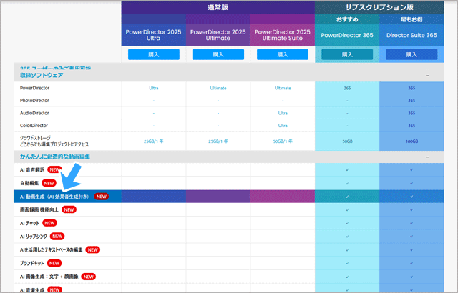Click '50GB' cell under PowerDirector 365

[x=347, y=141]
